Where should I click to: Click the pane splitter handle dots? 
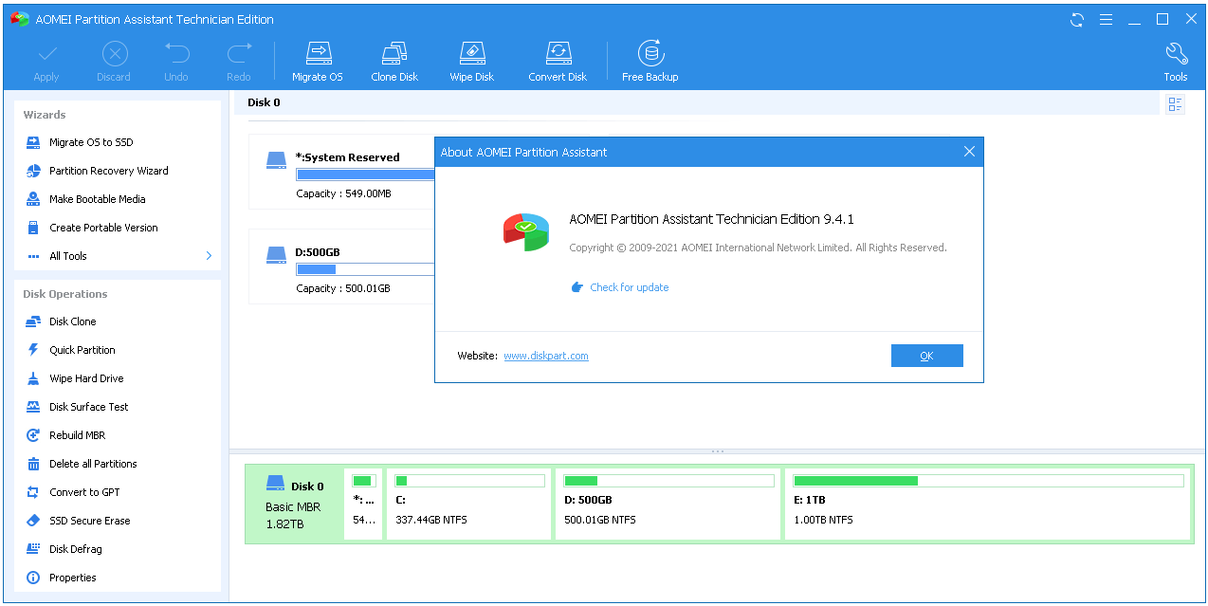(x=718, y=451)
